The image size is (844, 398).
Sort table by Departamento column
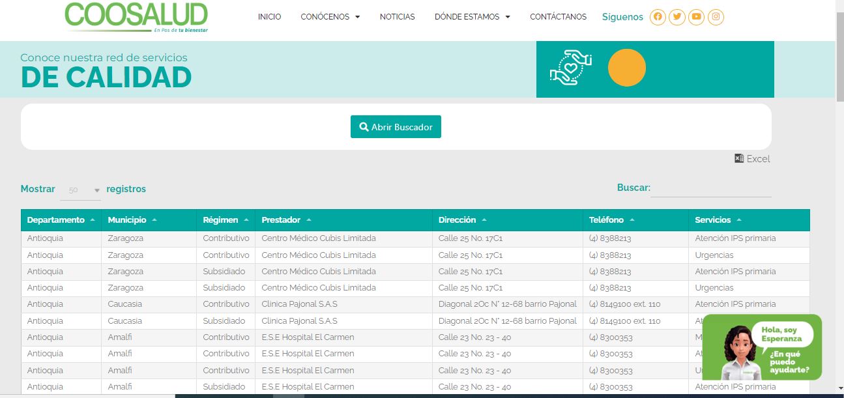61,220
